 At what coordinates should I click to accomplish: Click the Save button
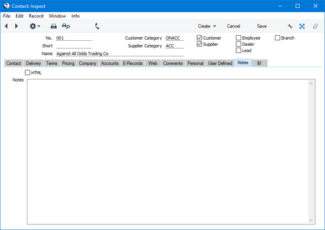pyautogui.click(x=261, y=26)
